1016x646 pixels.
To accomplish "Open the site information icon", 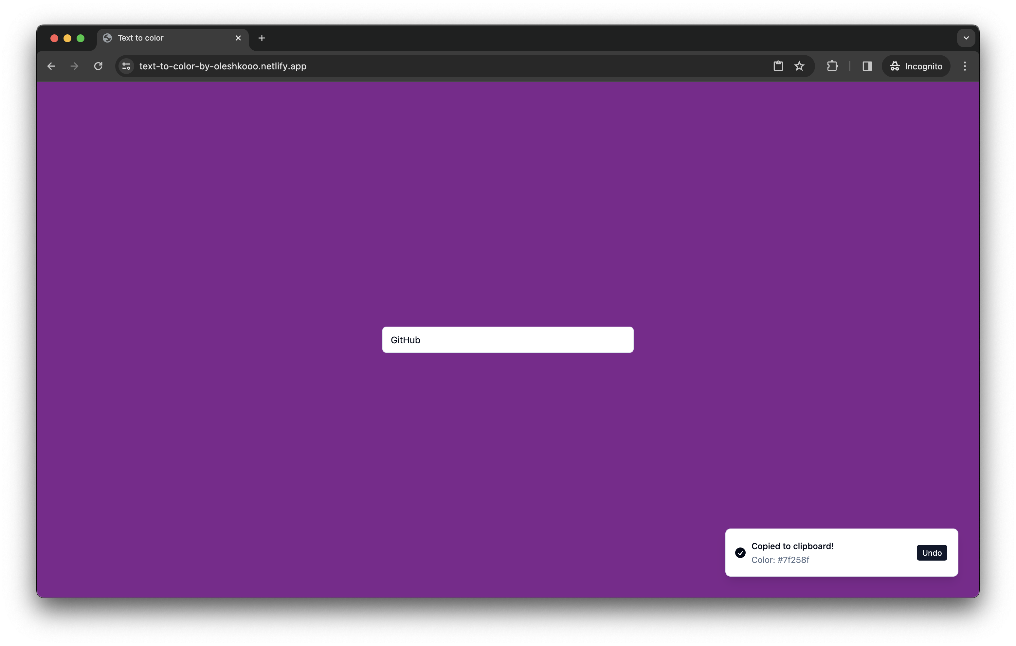I will point(126,66).
